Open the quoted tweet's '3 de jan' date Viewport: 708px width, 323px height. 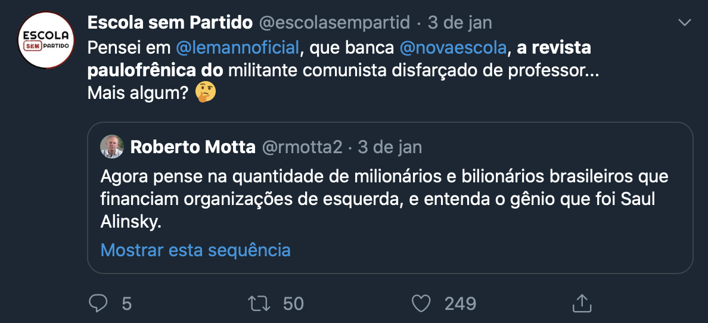(390, 147)
